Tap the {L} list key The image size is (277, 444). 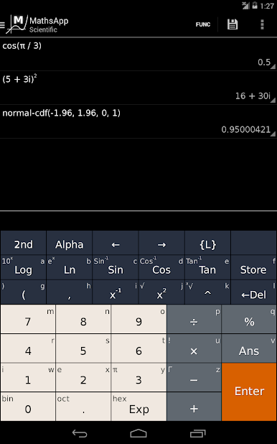[x=207, y=243]
